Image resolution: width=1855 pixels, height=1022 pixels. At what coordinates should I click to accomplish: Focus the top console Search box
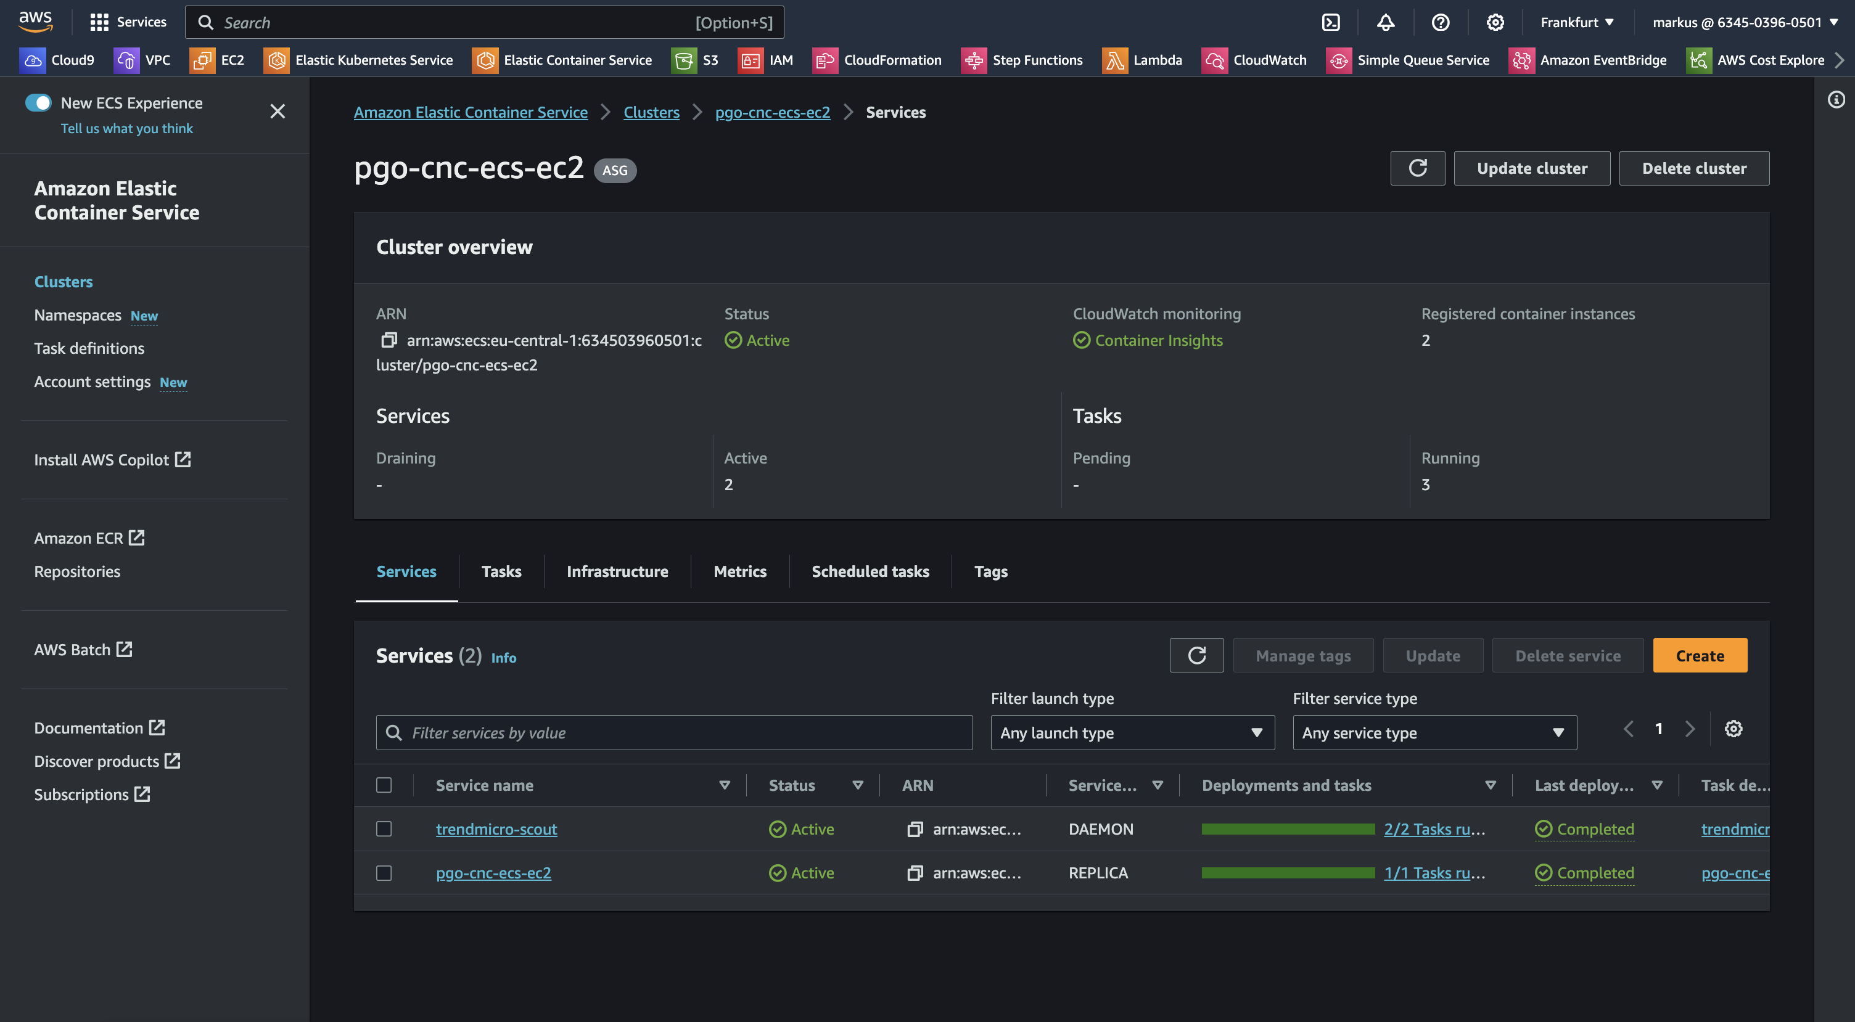click(484, 22)
